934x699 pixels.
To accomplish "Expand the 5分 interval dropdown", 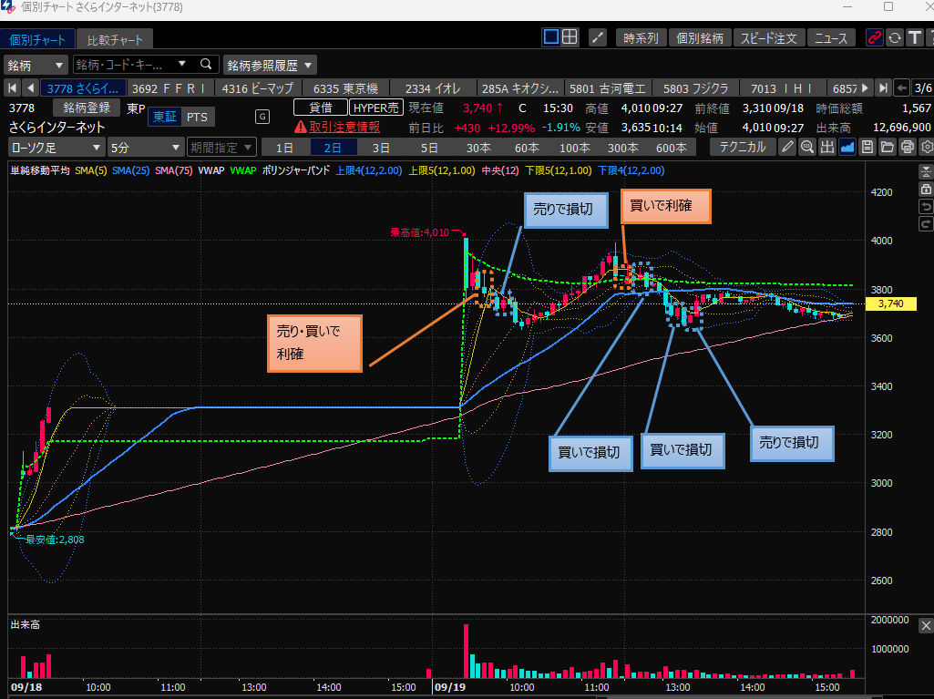I will coord(143,147).
